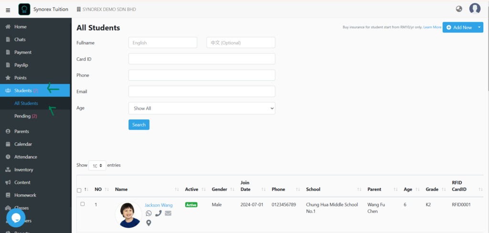
Task: Open the globe language icon
Action: pyautogui.click(x=459, y=9)
